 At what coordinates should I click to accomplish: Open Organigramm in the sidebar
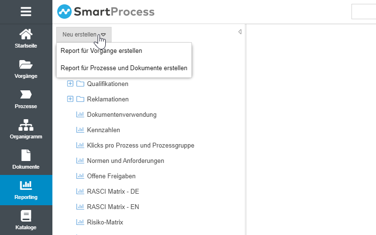(x=26, y=129)
